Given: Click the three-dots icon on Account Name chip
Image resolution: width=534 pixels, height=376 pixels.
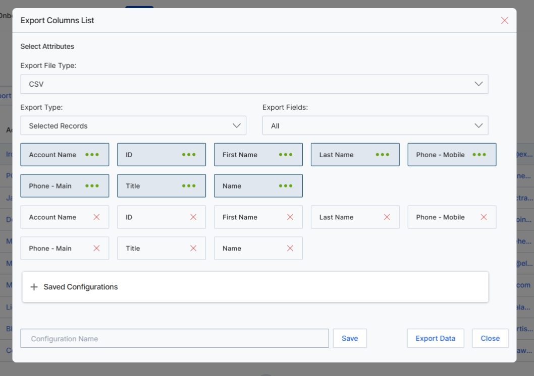Looking at the screenshot, I should (x=92, y=155).
